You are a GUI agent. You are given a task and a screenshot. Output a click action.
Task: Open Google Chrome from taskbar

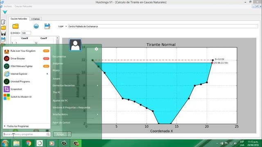click(29, 143)
